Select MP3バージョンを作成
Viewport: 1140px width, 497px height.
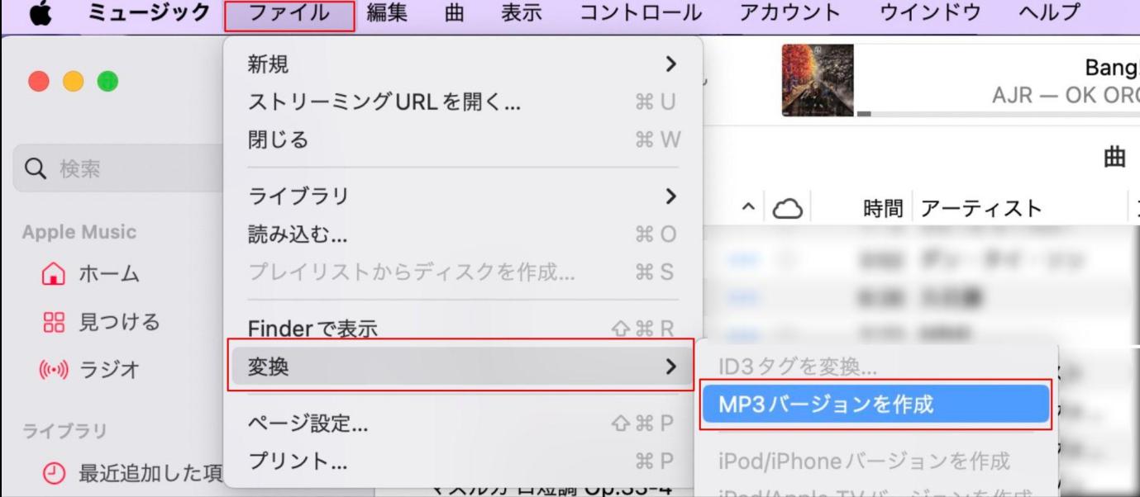pyautogui.click(x=875, y=405)
